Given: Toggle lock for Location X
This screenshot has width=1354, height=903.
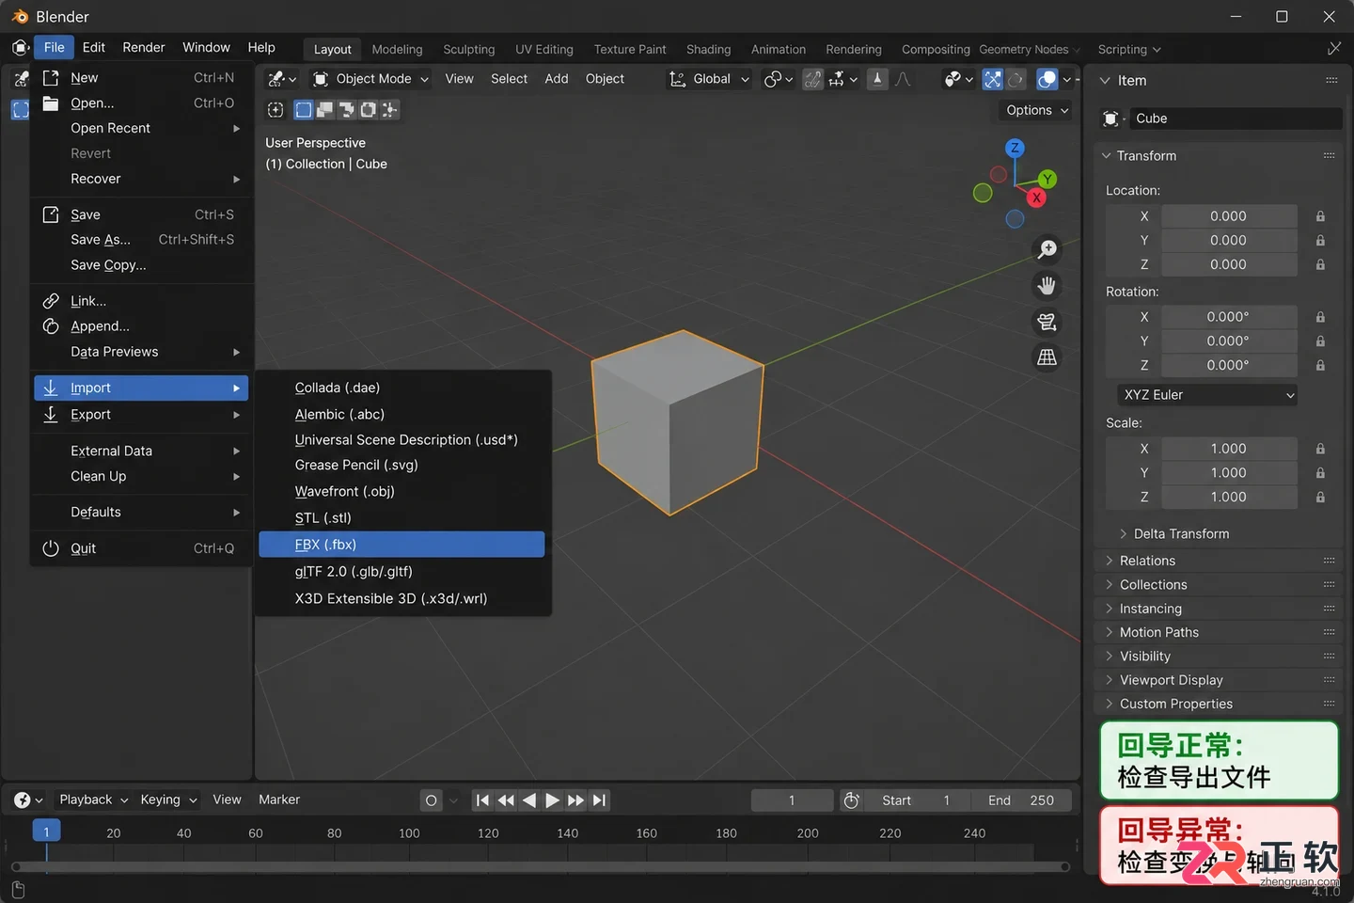Looking at the screenshot, I should [x=1320, y=216].
